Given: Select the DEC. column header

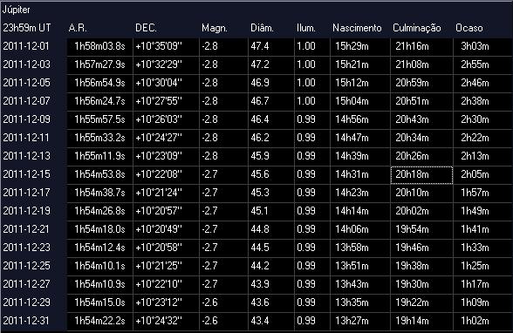Looking at the screenshot, I should click(x=146, y=28).
